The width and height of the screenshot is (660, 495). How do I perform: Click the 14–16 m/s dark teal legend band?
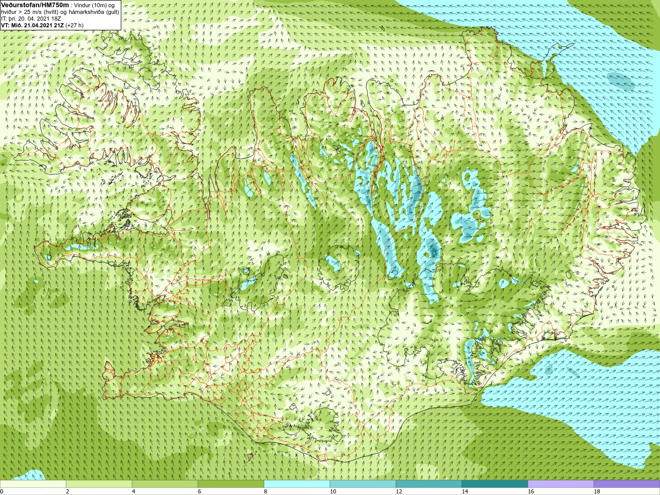pyautogui.click(x=495, y=484)
